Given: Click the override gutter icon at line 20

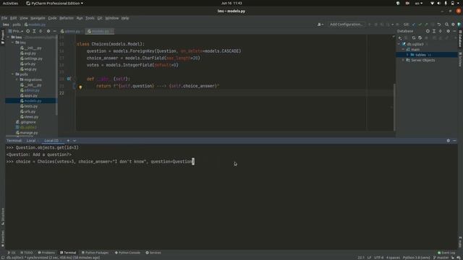Looking at the screenshot, I should coord(69,79).
